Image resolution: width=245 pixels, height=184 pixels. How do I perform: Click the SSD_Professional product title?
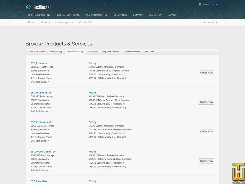point(41,122)
